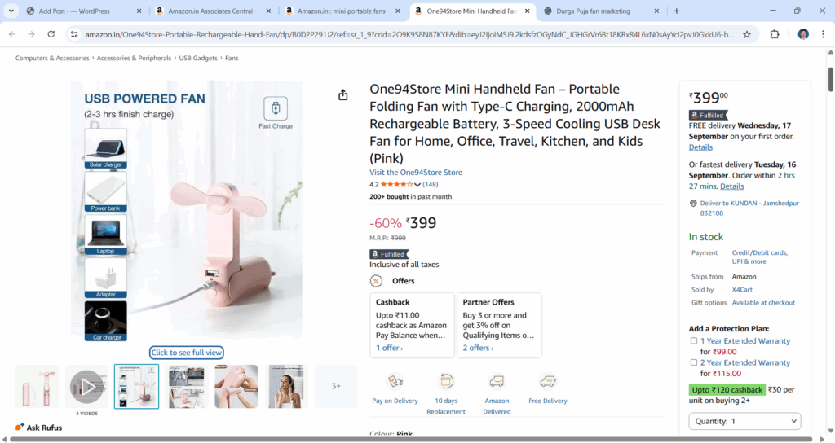The width and height of the screenshot is (835, 443).
Task: Switch to the Durga Puja fan marketing tab
Action: pos(600,11)
